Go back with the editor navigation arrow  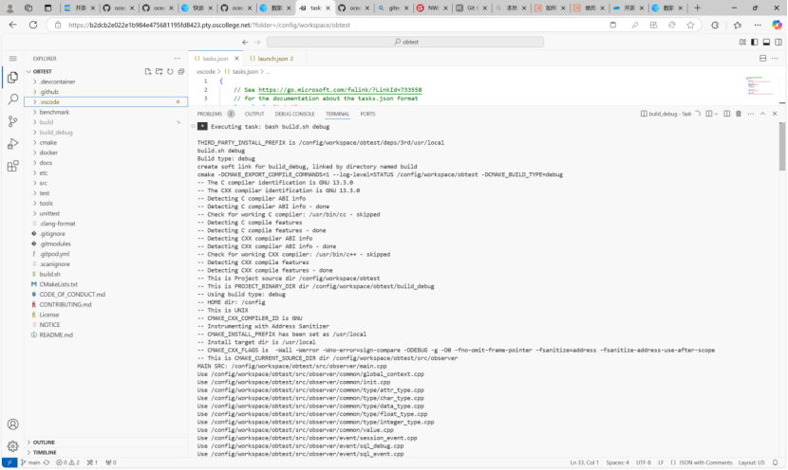click(x=245, y=42)
